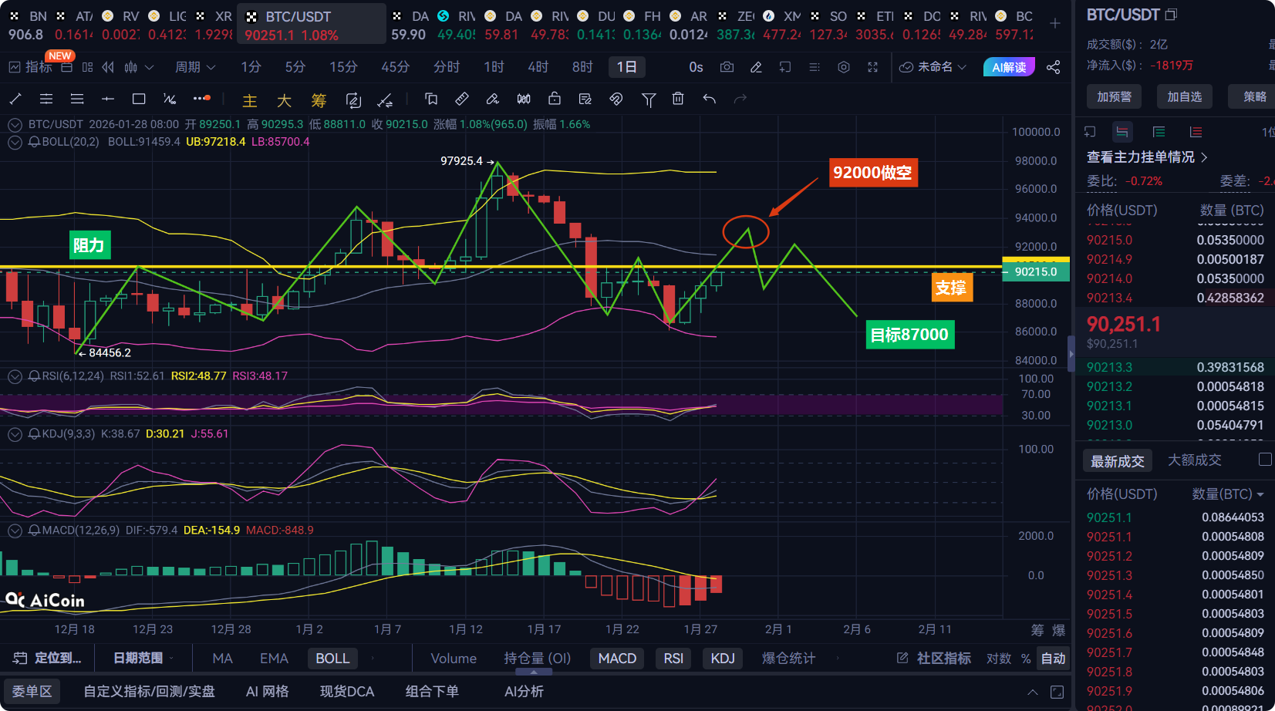Take a chart screenshot with camera icon

[x=727, y=67]
